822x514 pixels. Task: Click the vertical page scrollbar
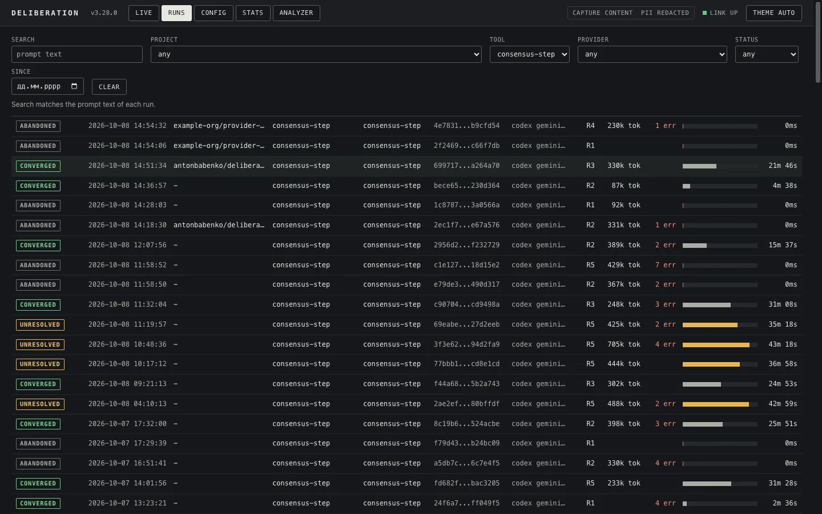818,43
